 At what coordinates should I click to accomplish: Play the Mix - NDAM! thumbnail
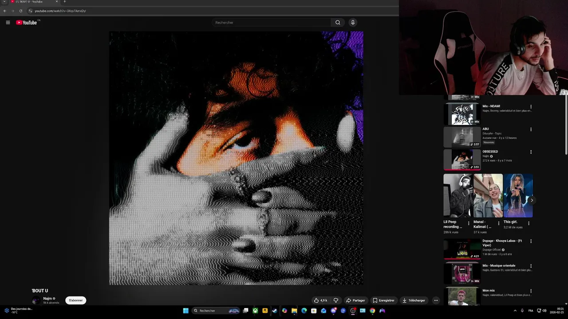[462, 114]
